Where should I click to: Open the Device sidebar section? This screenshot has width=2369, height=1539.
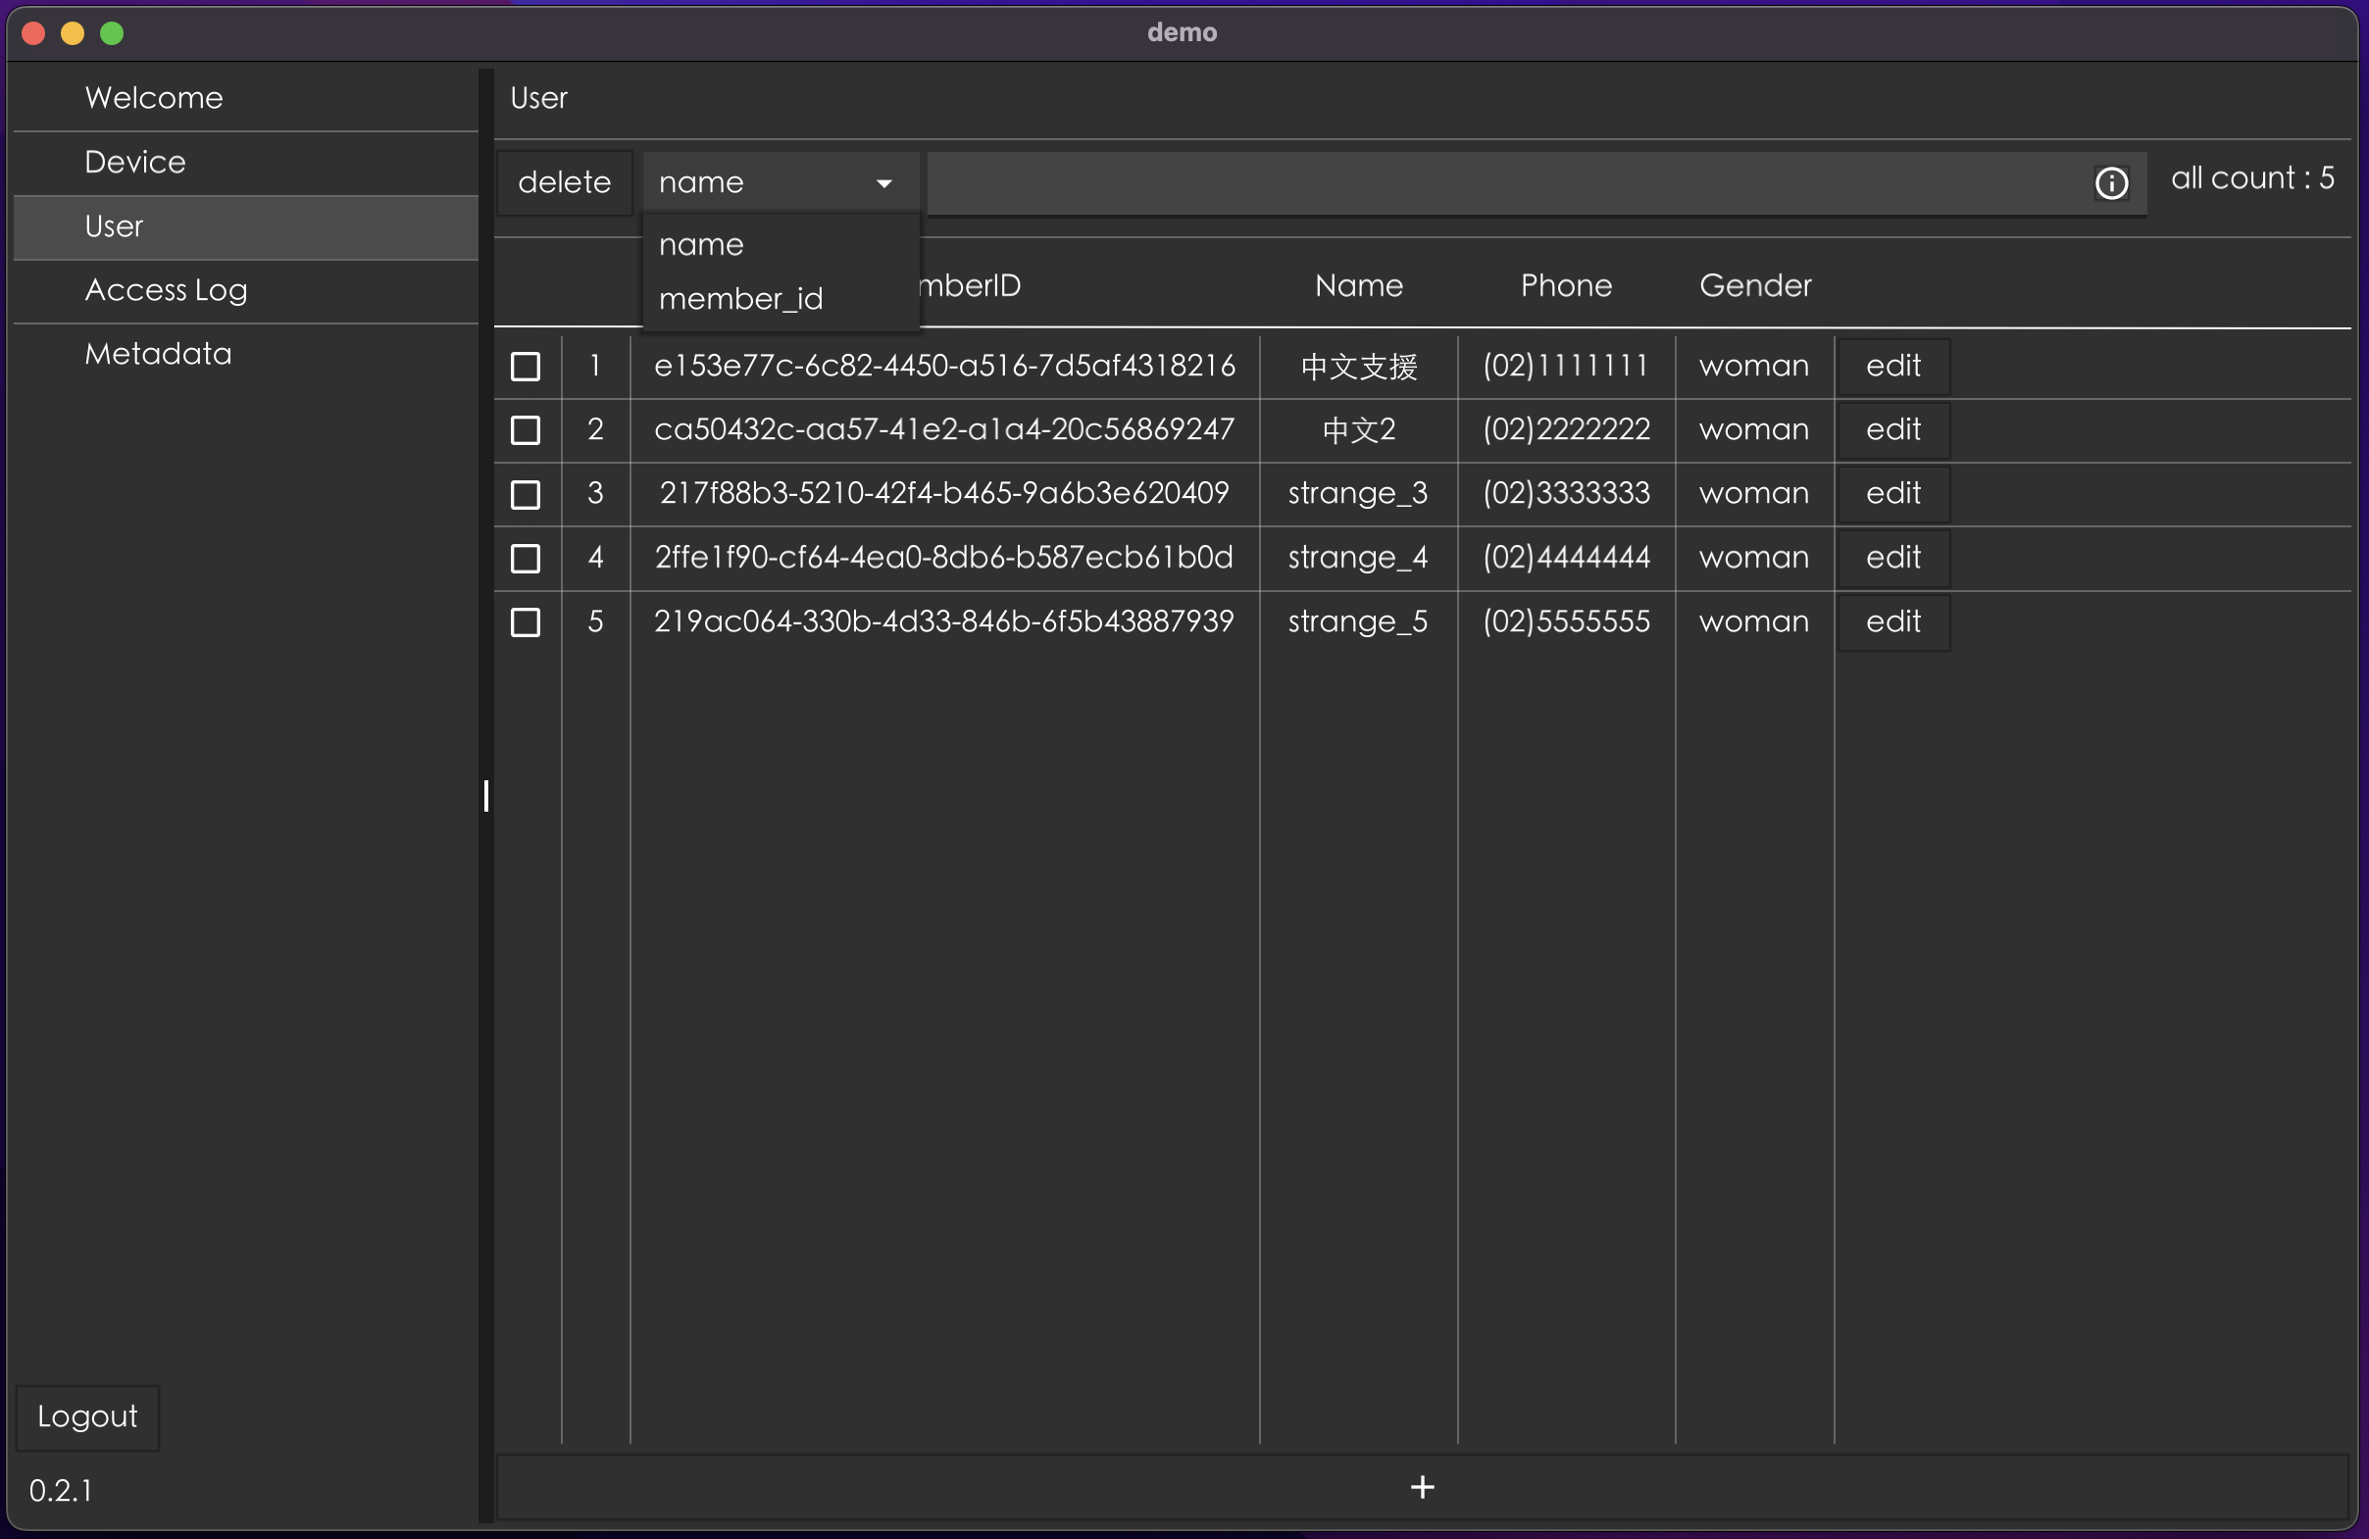[135, 162]
